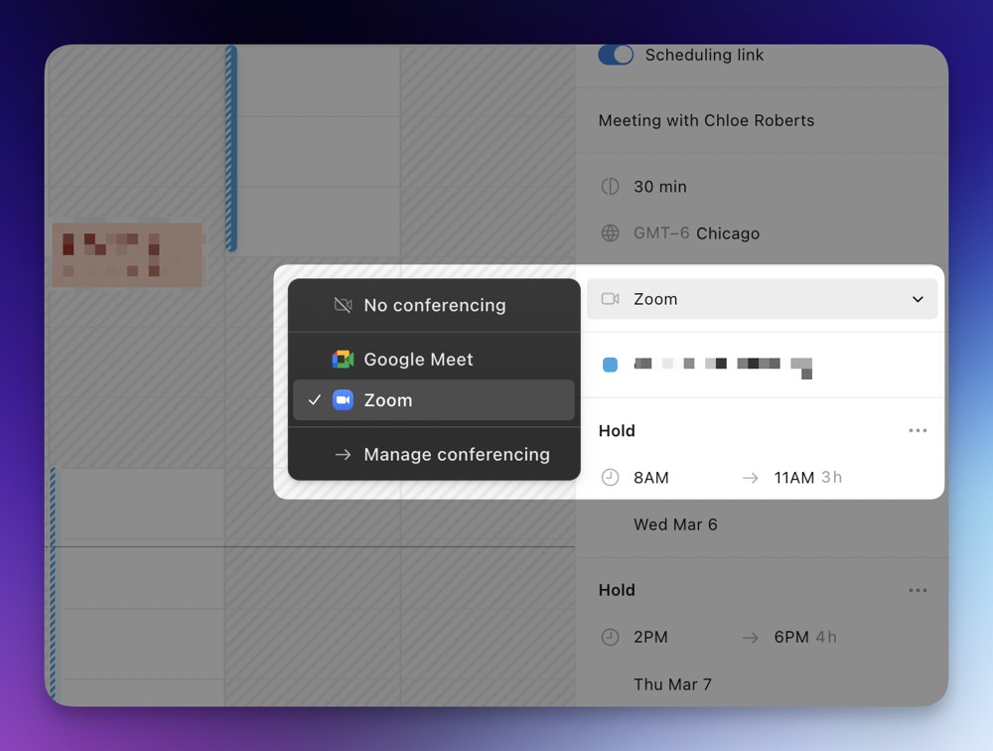Screen dimensions: 993x751
Task: Click the crossed-out camera icon
Action: pos(343,306)
